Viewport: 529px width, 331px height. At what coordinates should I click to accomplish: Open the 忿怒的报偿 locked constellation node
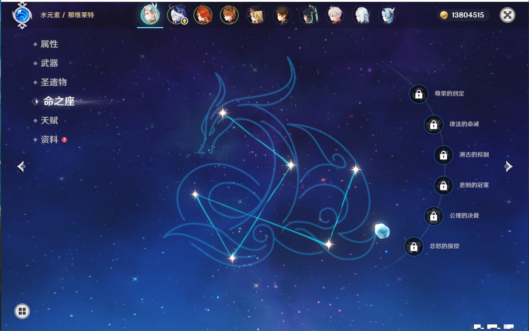(414, 247)
